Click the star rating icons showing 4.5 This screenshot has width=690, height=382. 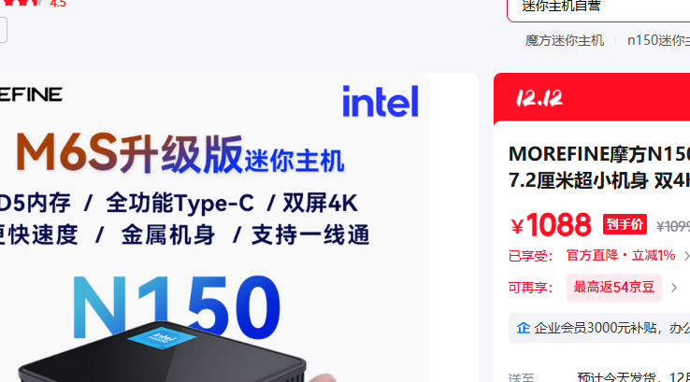pyautogui.click(x=22, y=2)
